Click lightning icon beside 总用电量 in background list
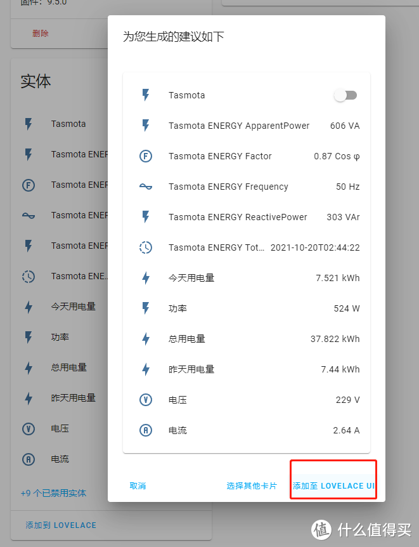The height and width of the screenshot is (547, 419). coord(29,367)
